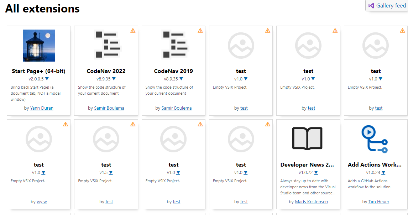Click the placeholder image icon on first test card
This screenshot has width=408, height=215.
(241, 46)
